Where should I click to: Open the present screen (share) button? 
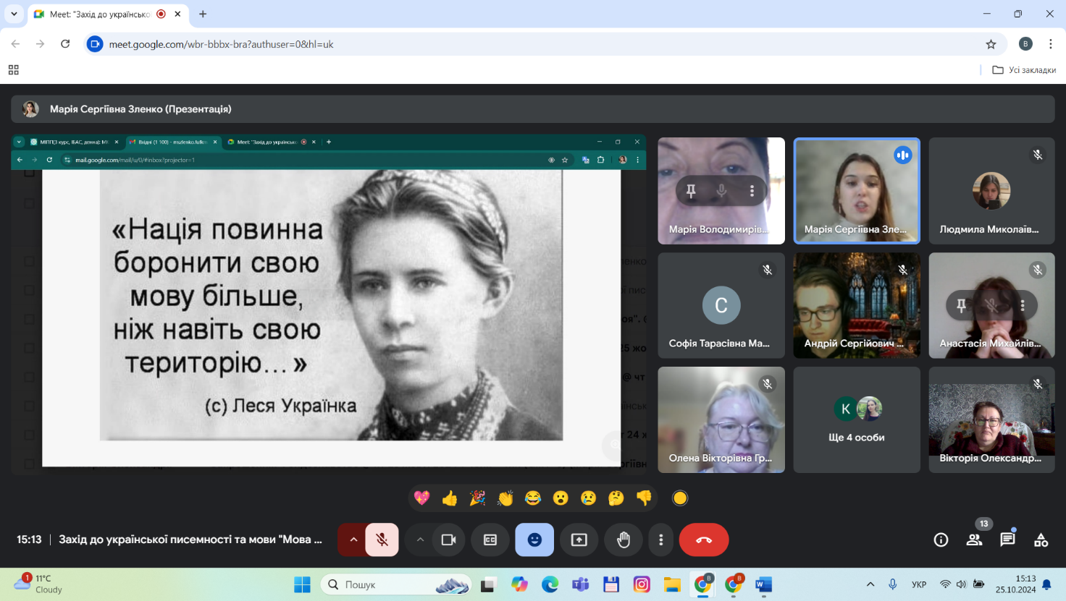tap(579, 540)
